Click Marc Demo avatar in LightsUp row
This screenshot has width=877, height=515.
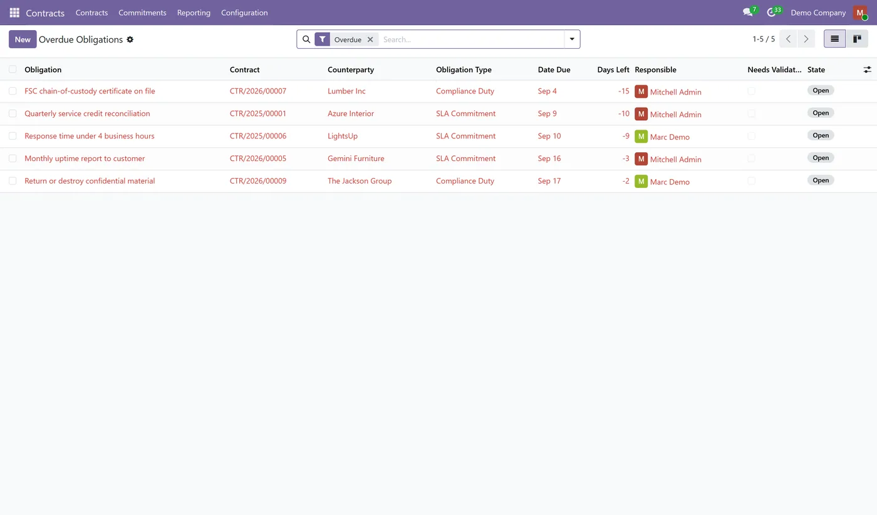coord(641,137)
